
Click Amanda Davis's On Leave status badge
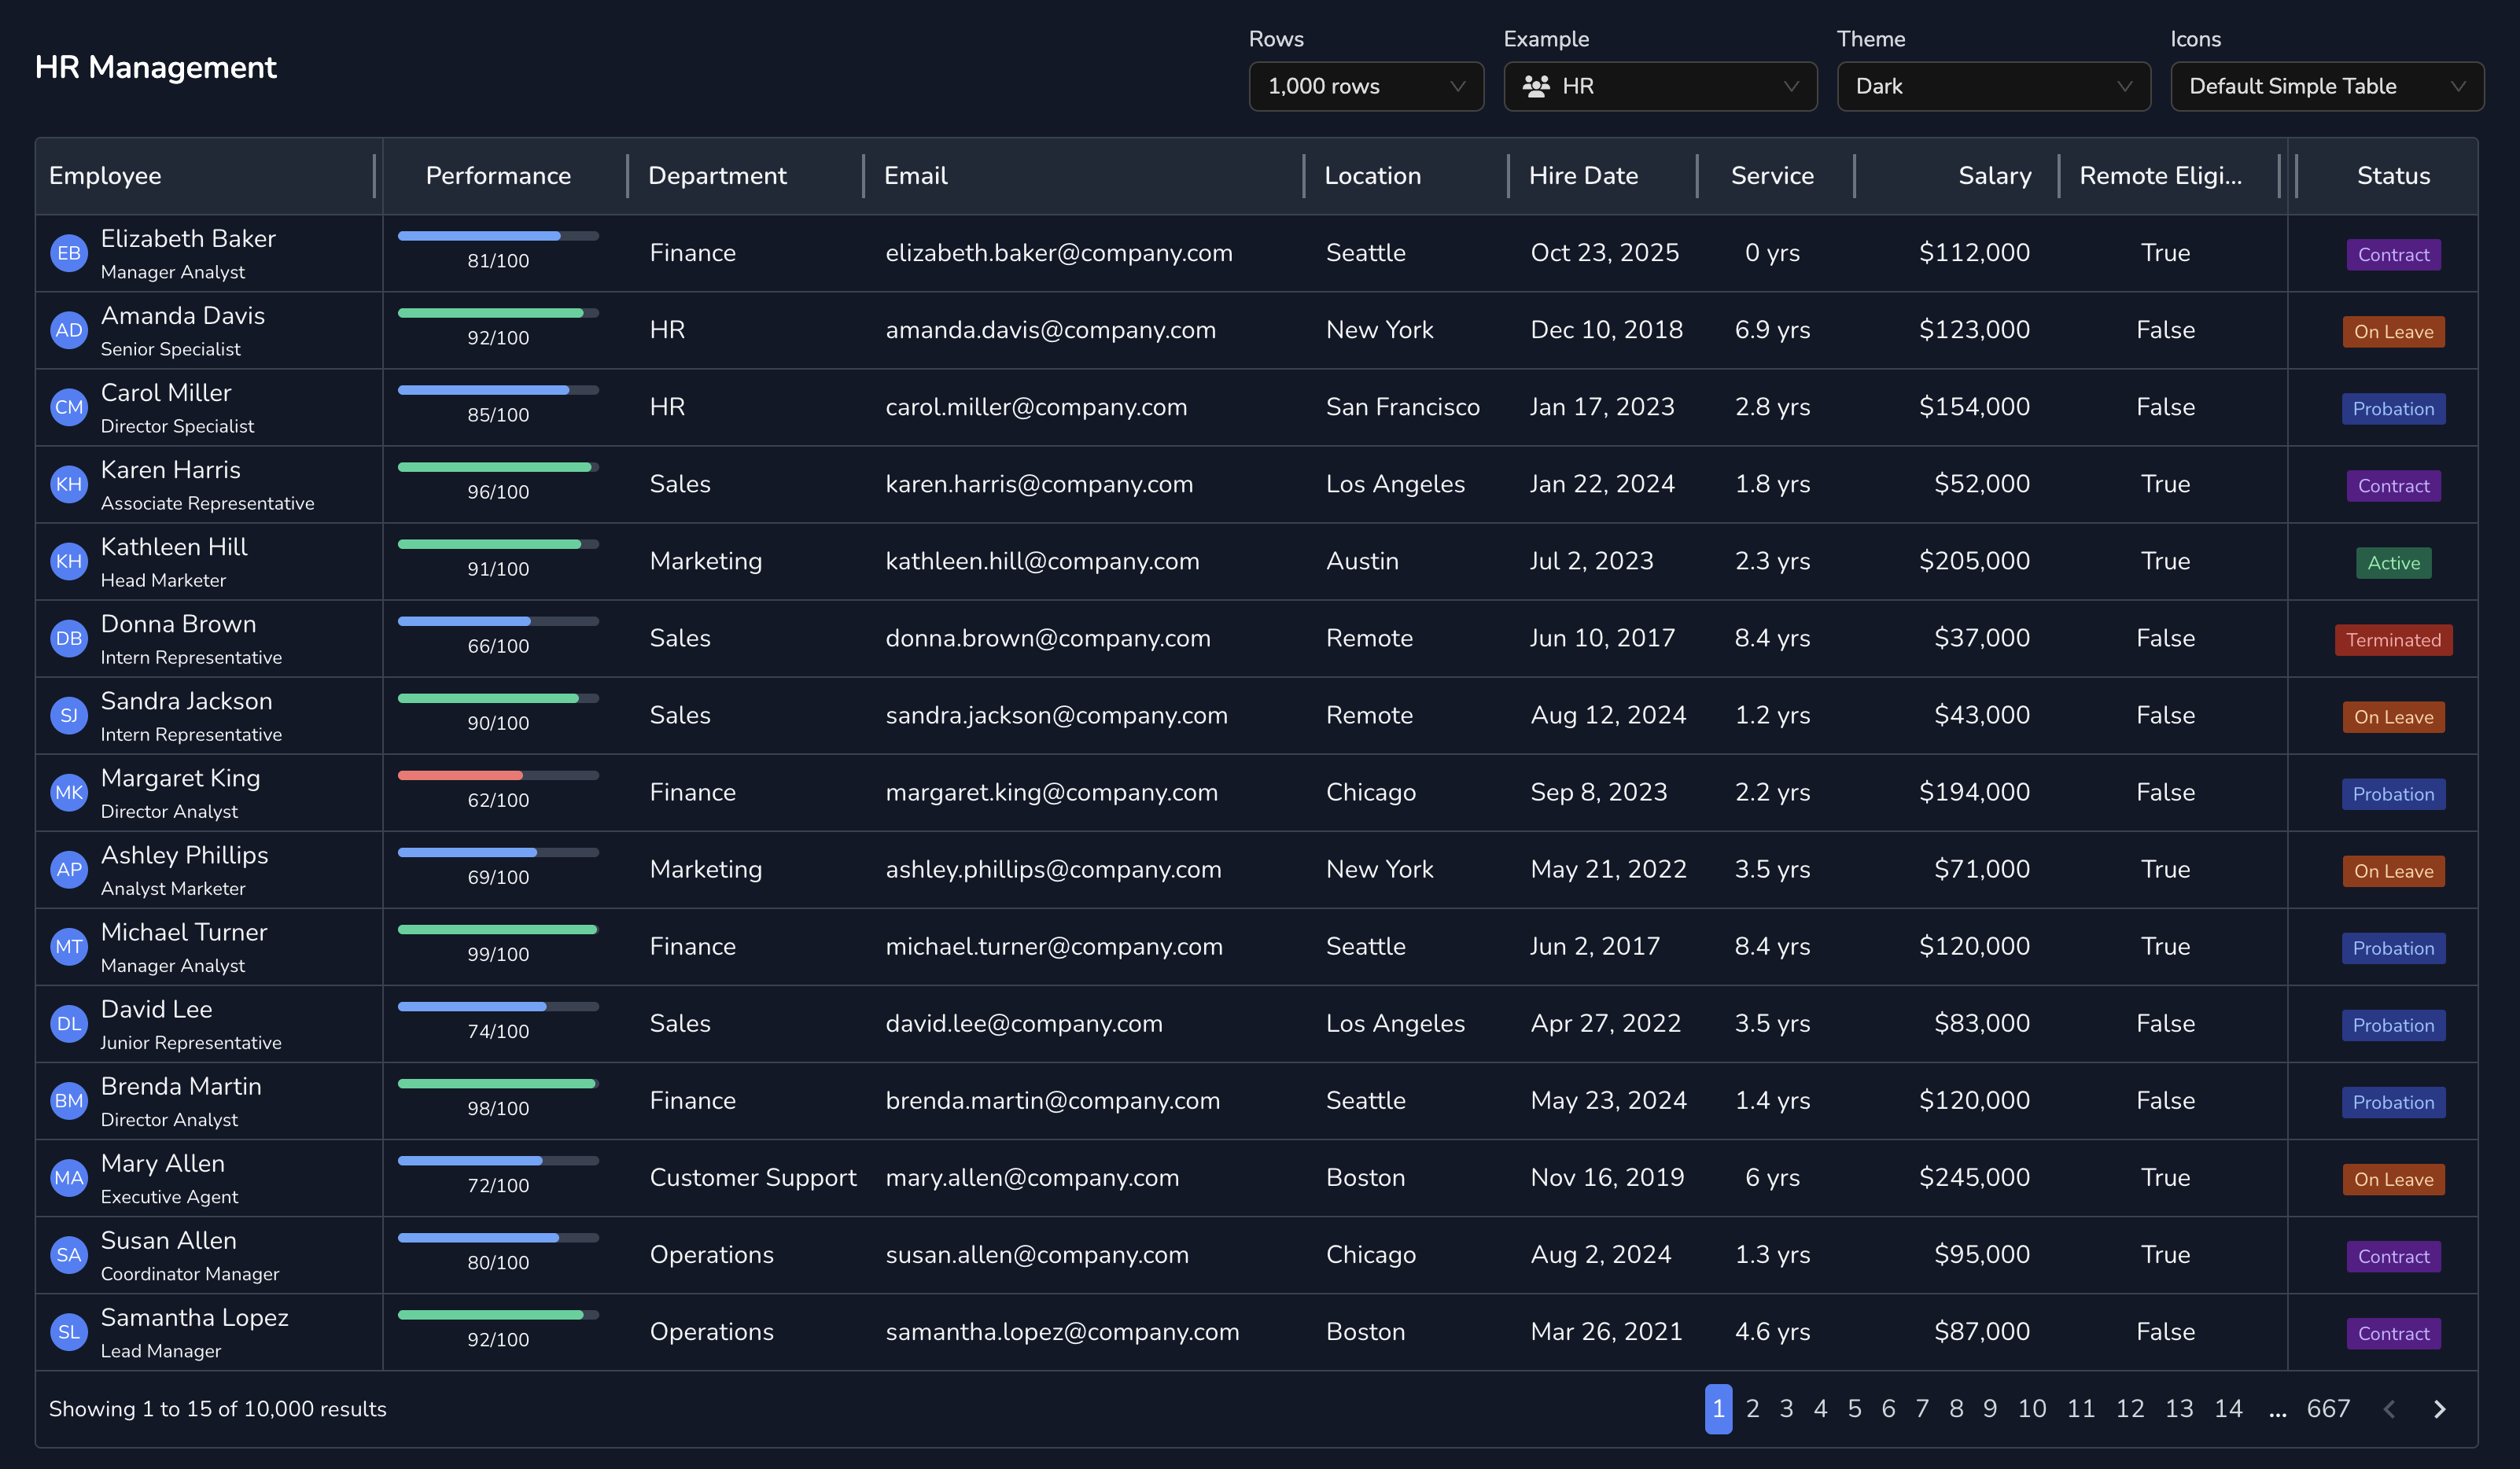tap(2393, 332)
